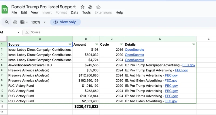Open the Tools menu
This screenshot has width=216, height=115.
tap(86, 12)
